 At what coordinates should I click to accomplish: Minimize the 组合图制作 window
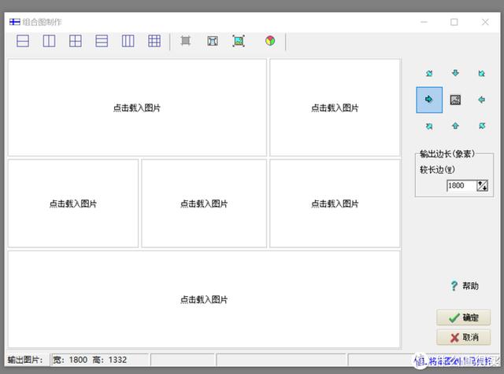click(x=424, y=22)
